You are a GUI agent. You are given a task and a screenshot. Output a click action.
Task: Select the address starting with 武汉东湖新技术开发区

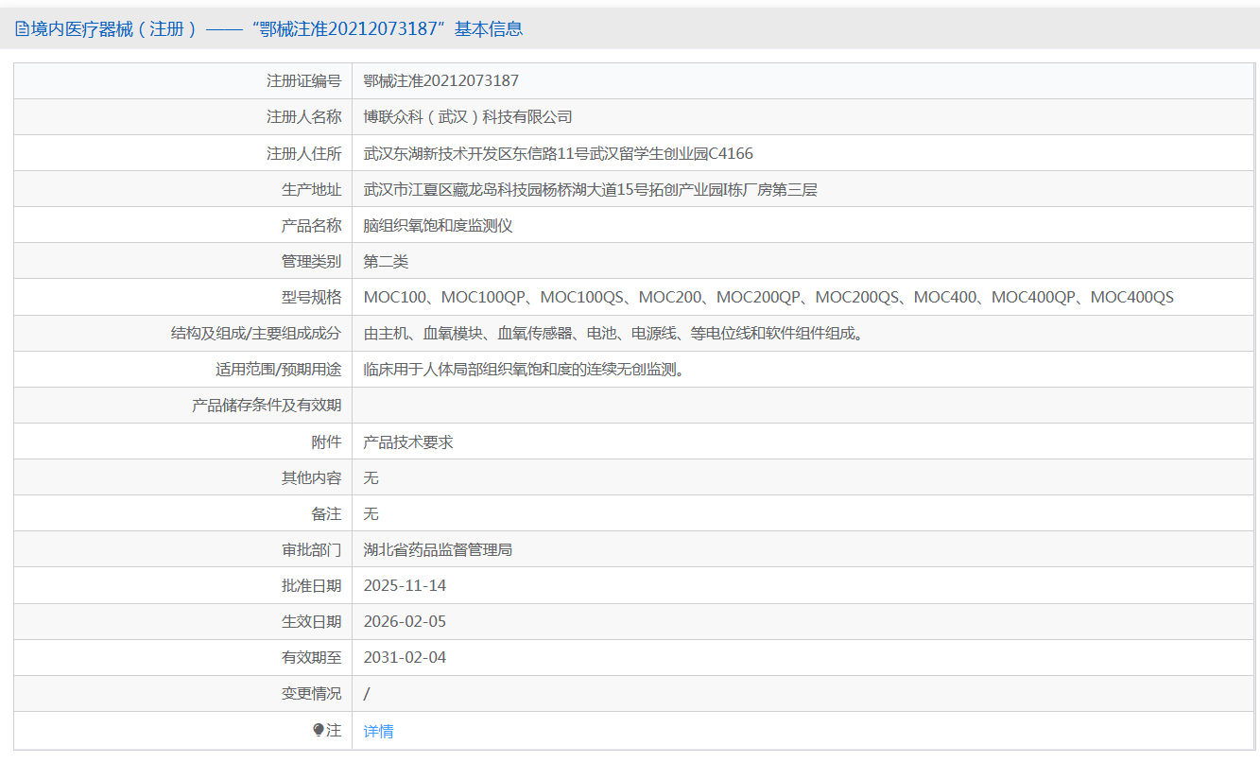(x=559, y=153)
